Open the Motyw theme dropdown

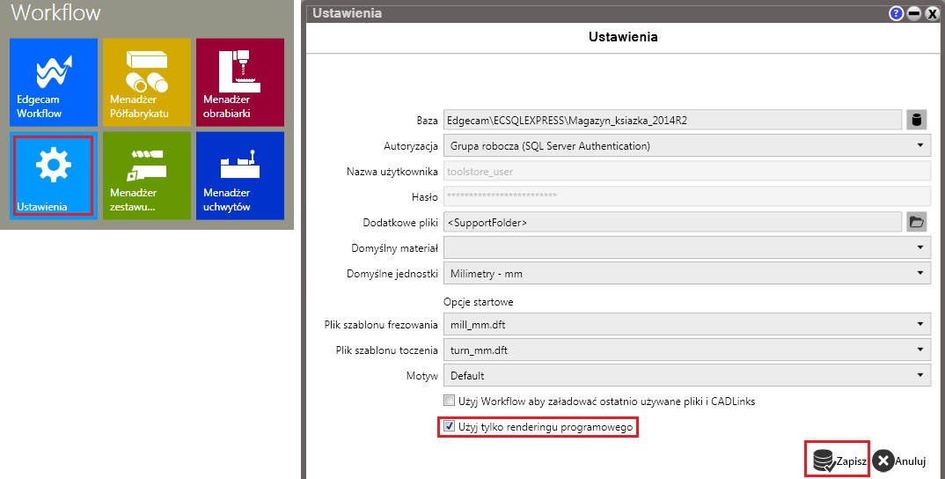tap(687, 375)
